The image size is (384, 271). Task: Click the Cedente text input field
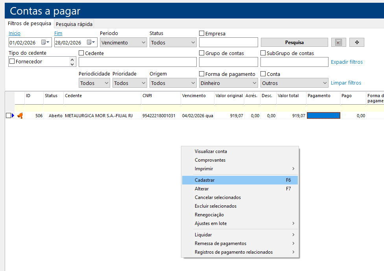pos(137,62)
